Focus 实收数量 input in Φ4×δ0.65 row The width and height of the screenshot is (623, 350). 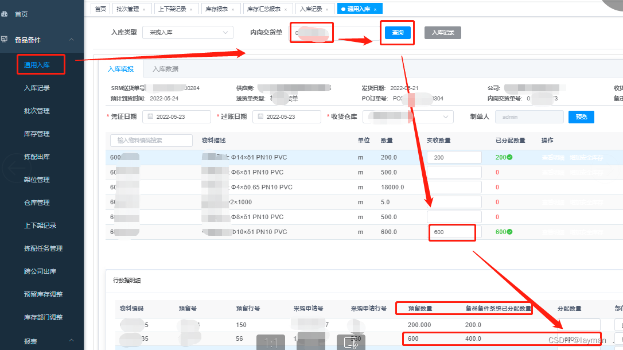click(454, 187)
